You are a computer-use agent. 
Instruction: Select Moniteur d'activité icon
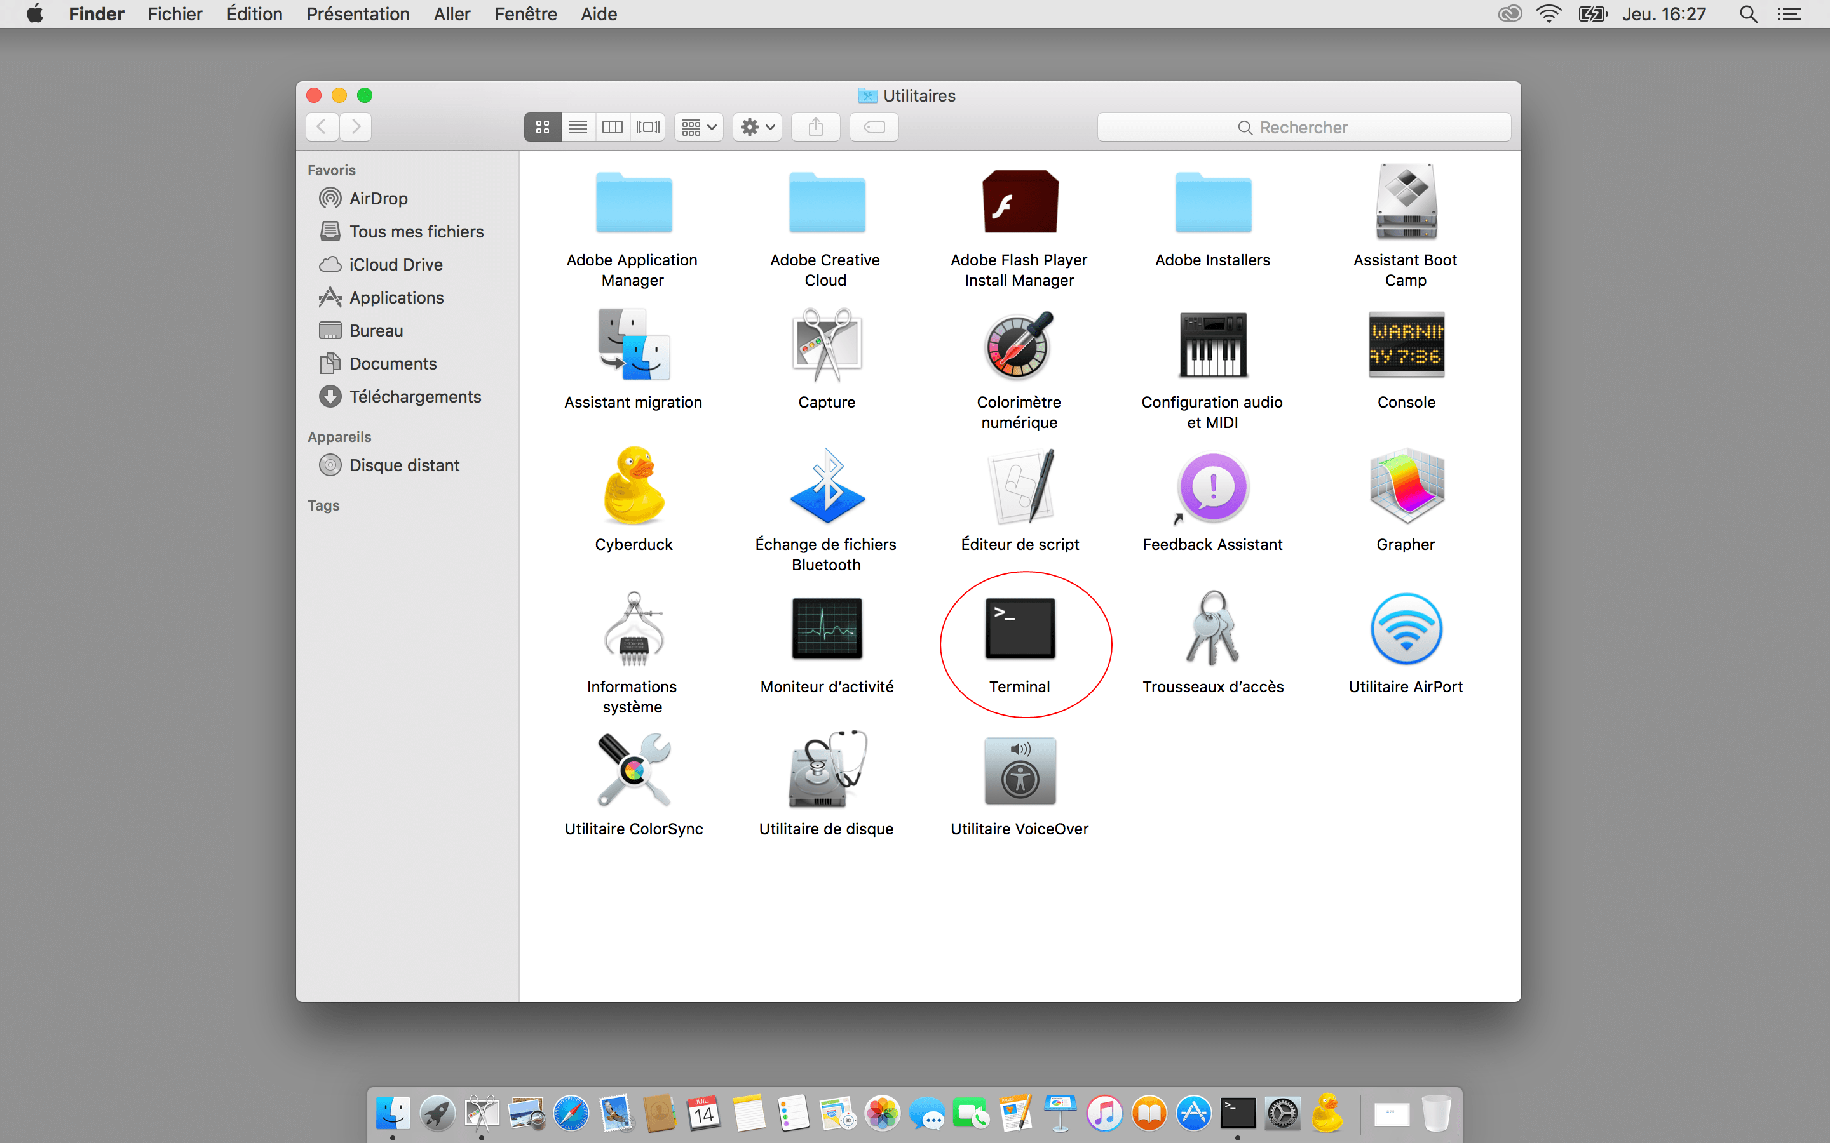827,628
